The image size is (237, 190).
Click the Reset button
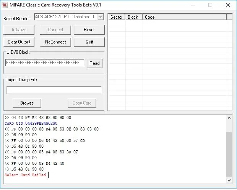pyautogui.click(x=89, y=30)
